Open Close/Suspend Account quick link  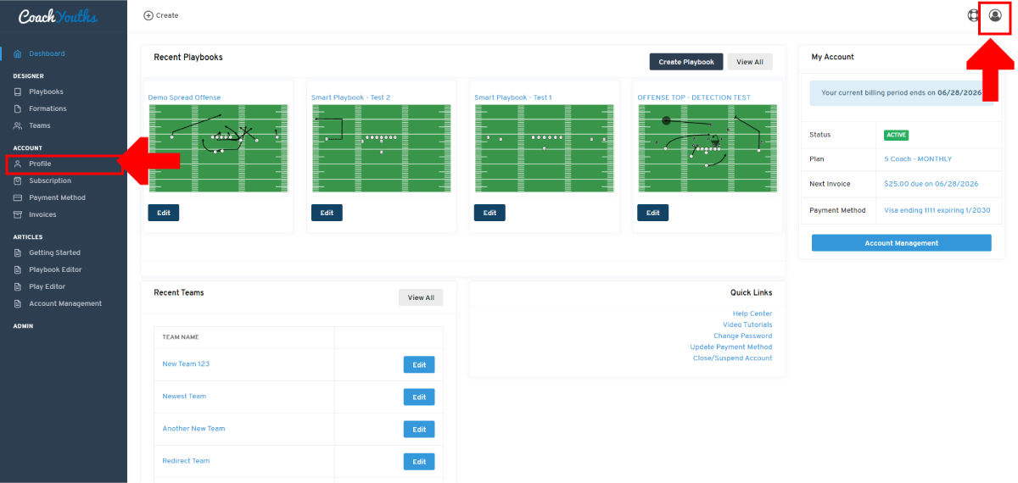coord(733,358)
